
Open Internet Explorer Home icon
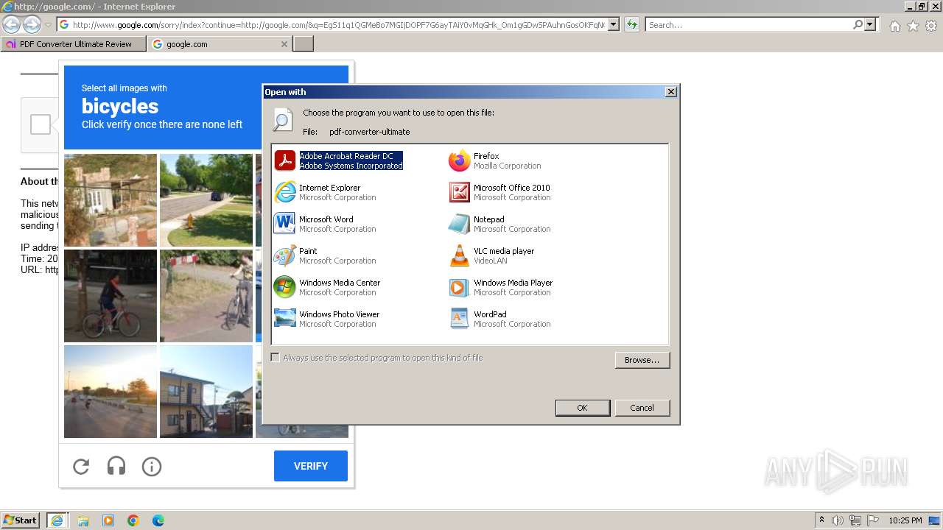click(894, 26)
